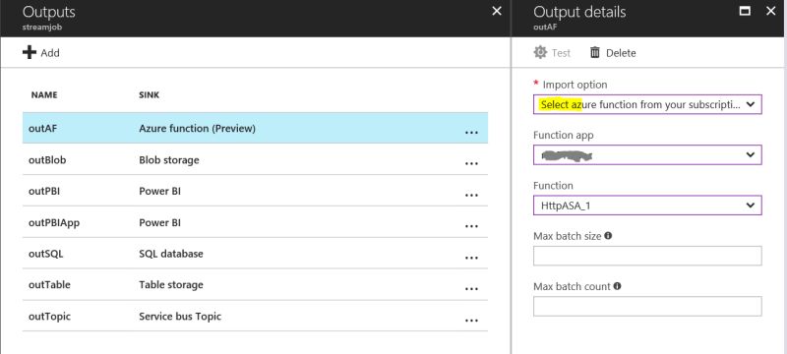The height and width of the screenshot is (354, 787).
Task: Select the outTopic output name
Action: tap(49, 317)
